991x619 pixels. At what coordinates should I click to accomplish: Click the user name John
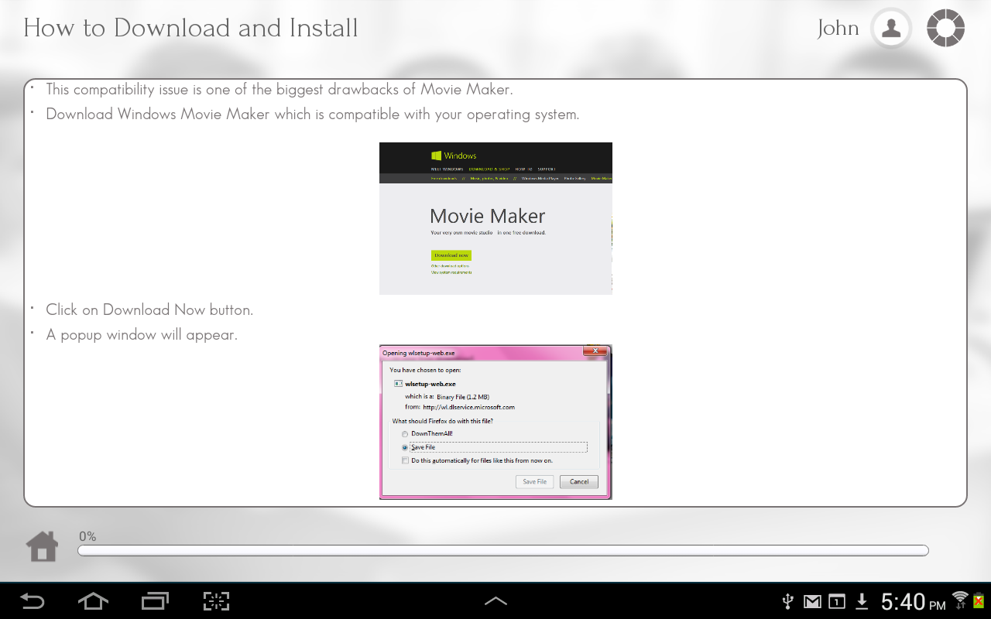pos(838,29)
